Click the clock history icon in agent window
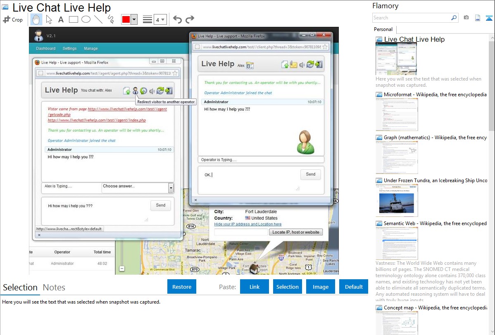This screenshot has height=335, width=495. [x=144, y=91]
